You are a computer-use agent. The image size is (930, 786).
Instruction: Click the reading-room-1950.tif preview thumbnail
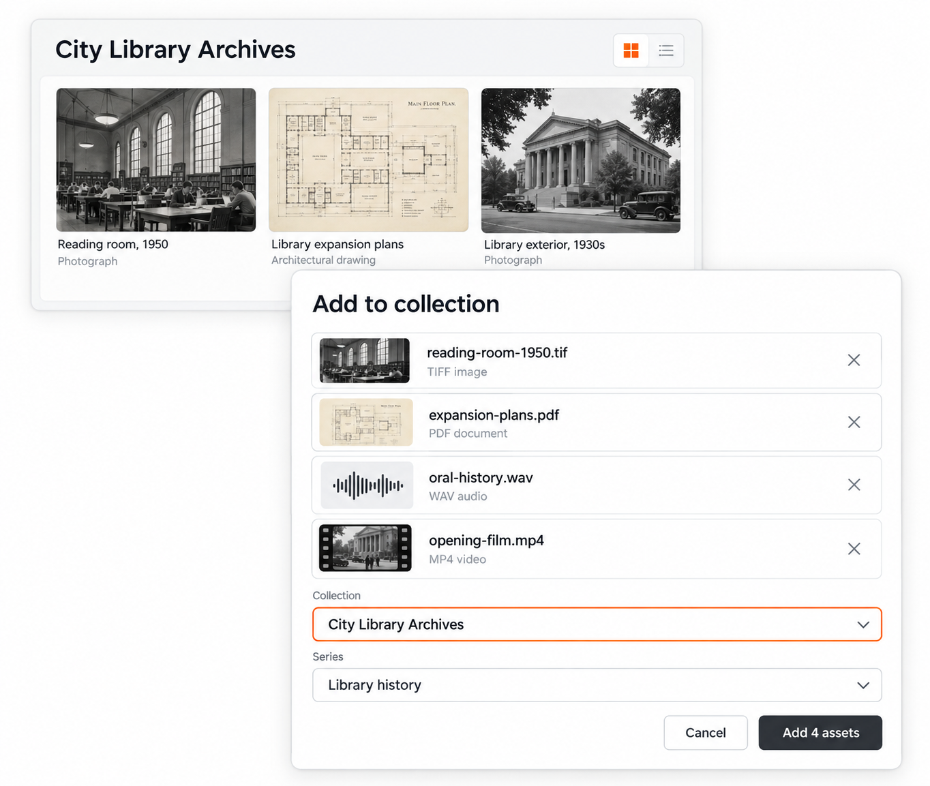tap(365, 361)
